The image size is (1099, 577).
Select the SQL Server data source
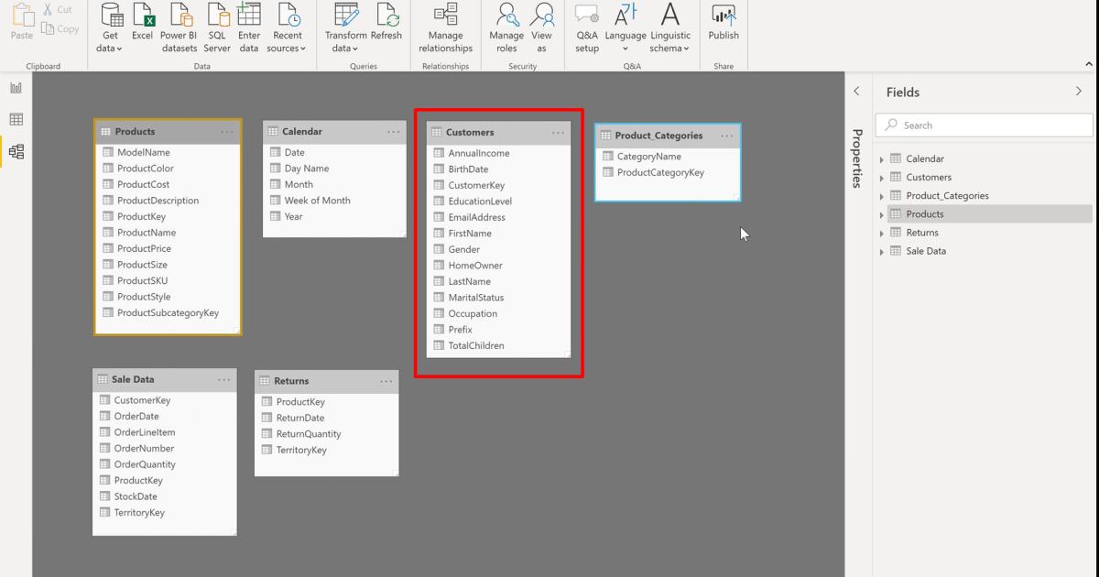(217, 27)
